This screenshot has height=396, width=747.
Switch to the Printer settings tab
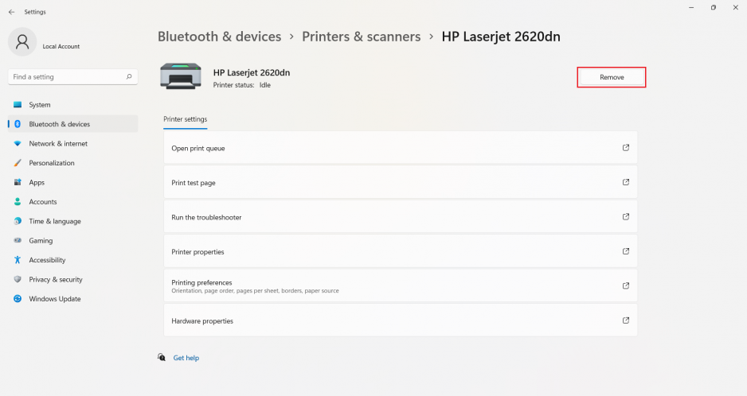pos(185,119)
